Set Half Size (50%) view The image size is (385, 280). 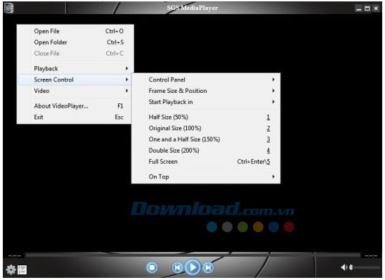coord(206,117)
